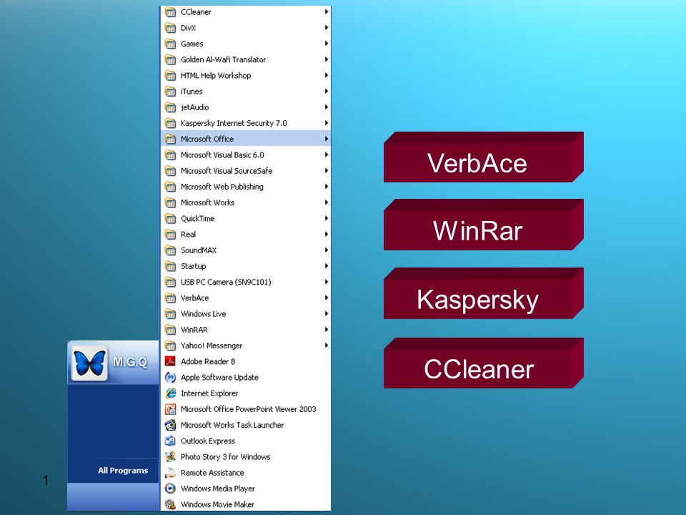Select Windows Media Player text label
This screenshot has height=515, width=686.
pyautogui.click(x=218, y=489)
